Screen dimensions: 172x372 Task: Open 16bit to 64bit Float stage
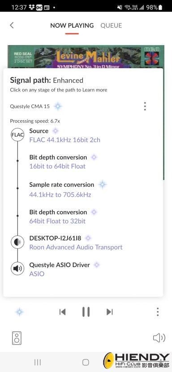point(57,166)
